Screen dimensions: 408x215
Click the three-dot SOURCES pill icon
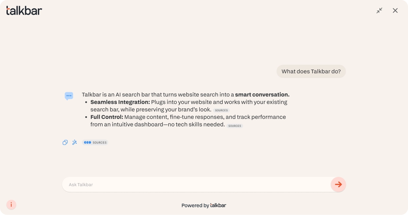pos(87,142)
